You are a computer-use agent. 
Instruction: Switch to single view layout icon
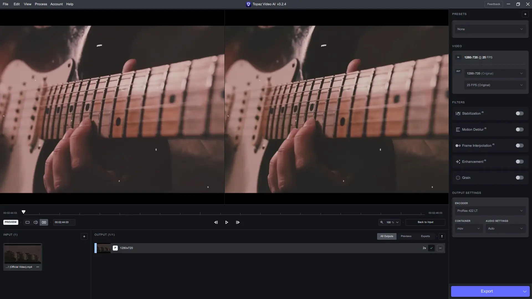27,222
